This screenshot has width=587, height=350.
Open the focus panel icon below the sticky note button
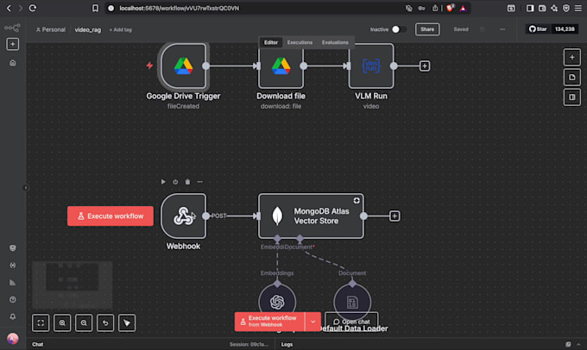572,97
